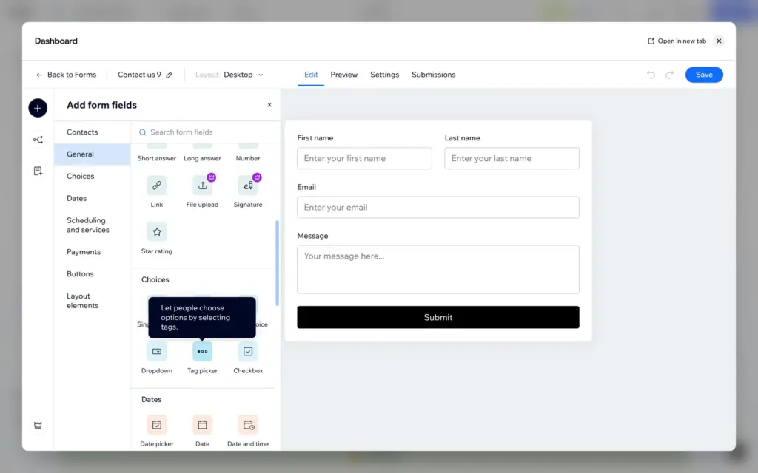This screenshot has height=473, width=758.
Task: Click the field list vertical scrollbar
Action: click(x=277, y=263)
